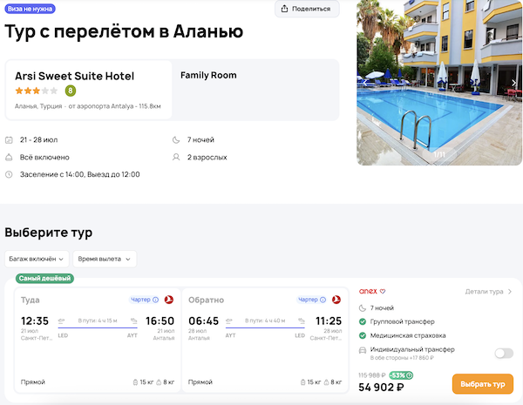Click the heart icon beside Anex
The image size is (523, 405).
(x=382, y=291)
